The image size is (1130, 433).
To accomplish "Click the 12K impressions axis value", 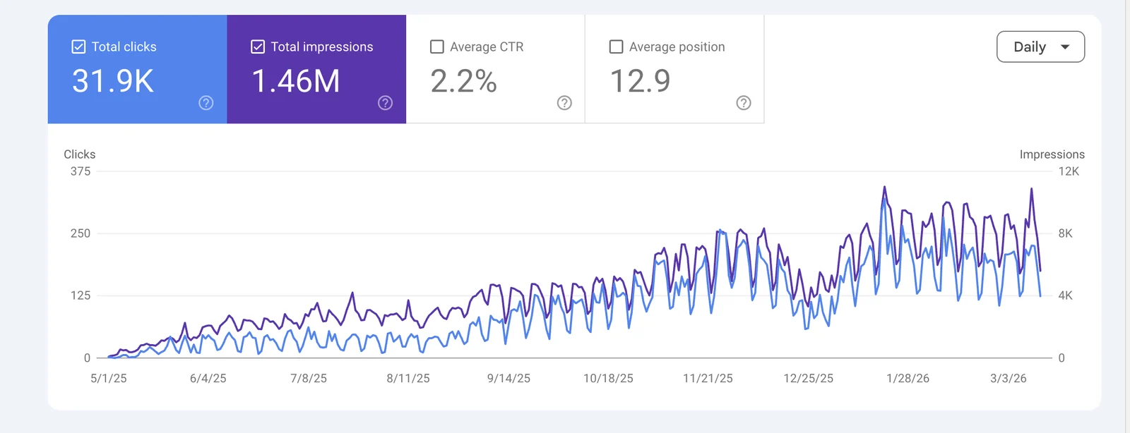I will [x=1069, y=171].
